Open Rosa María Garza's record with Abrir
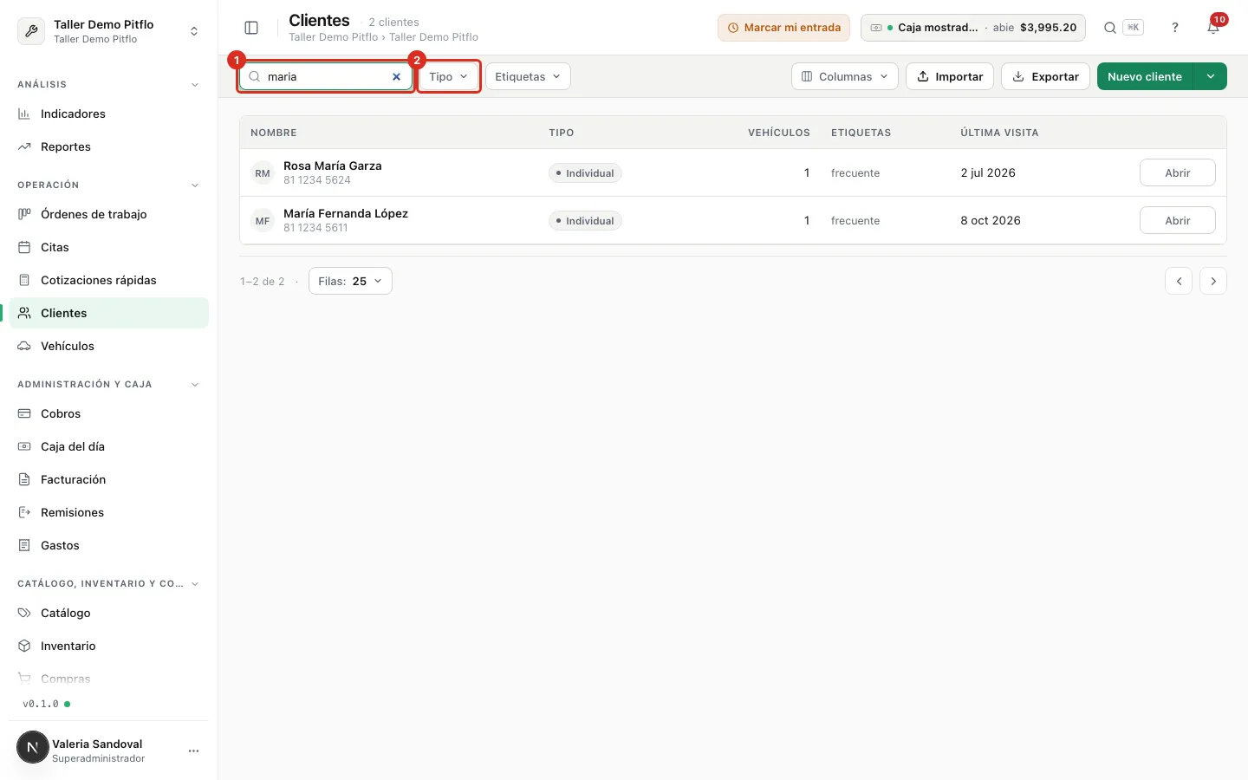The image size is (1248, 780). point(1177,173)
